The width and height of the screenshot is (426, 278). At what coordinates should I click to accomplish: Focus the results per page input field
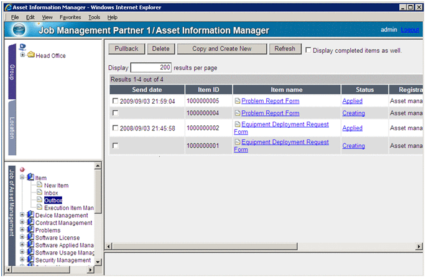[151, 68]
